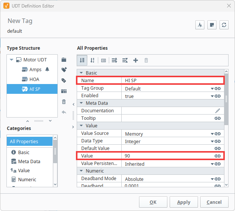The width and height of the screenshot is (235, 211).
Task: Click the binding link icon for Data Type
Action: [x=218, y=141]
